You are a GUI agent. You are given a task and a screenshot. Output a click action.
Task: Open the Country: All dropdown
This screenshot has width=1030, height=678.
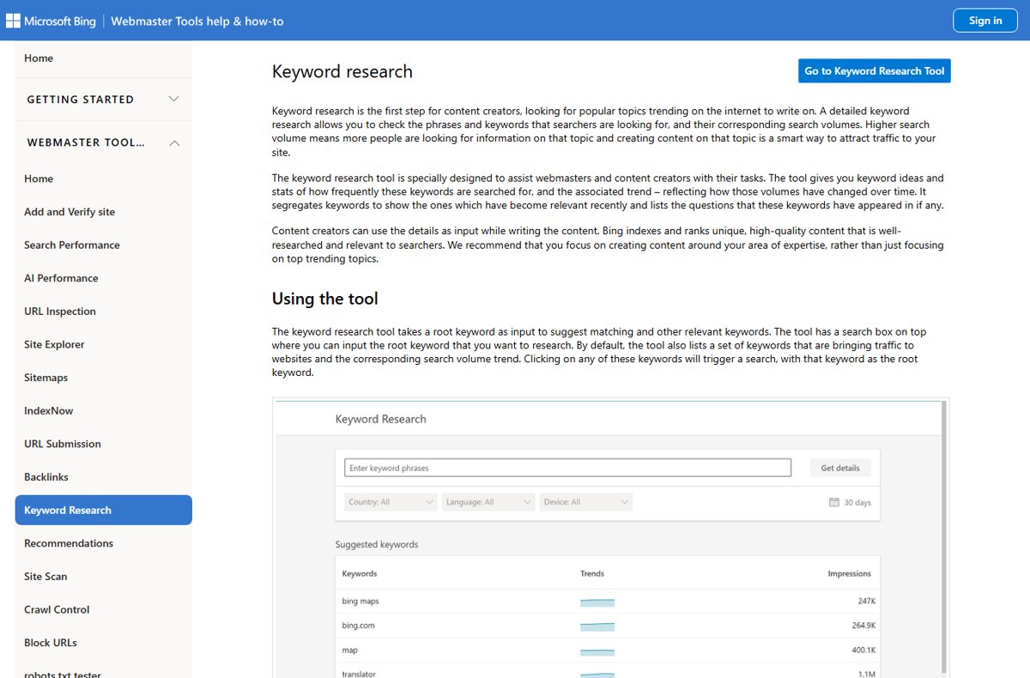click(x=391, y=502)
